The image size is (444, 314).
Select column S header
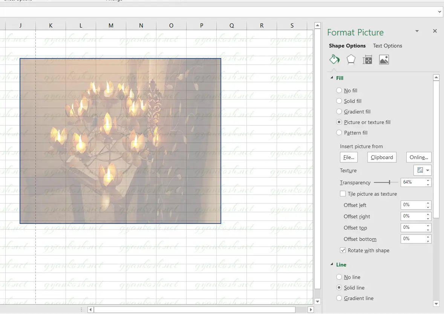292,26
